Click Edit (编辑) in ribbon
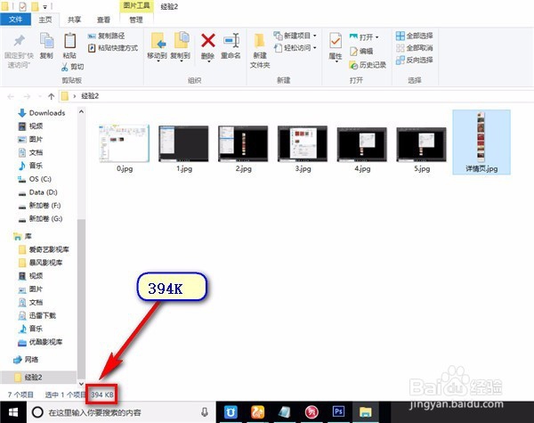 [361, 52]
